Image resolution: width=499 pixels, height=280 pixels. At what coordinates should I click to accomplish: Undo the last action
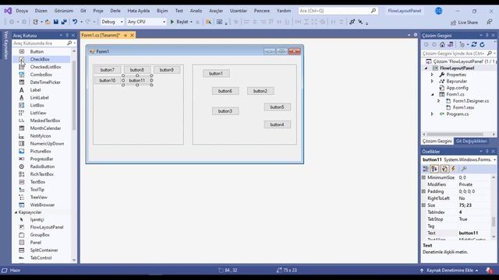(75, 22)
